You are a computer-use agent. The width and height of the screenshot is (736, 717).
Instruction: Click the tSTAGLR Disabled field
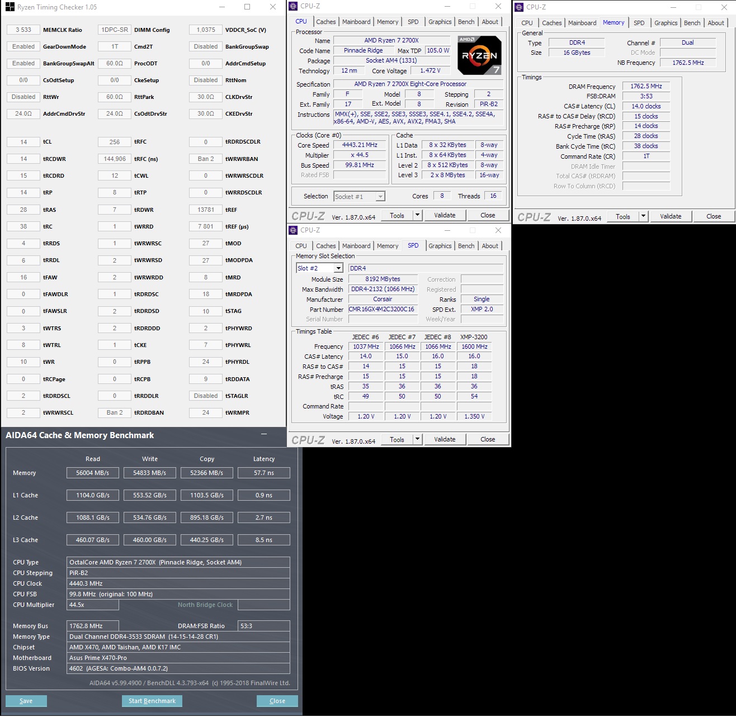pos(206,396)
